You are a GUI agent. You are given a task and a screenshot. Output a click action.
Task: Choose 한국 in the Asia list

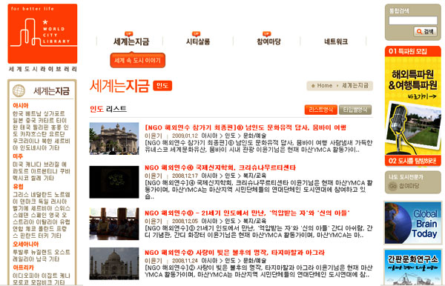[18, 113]
